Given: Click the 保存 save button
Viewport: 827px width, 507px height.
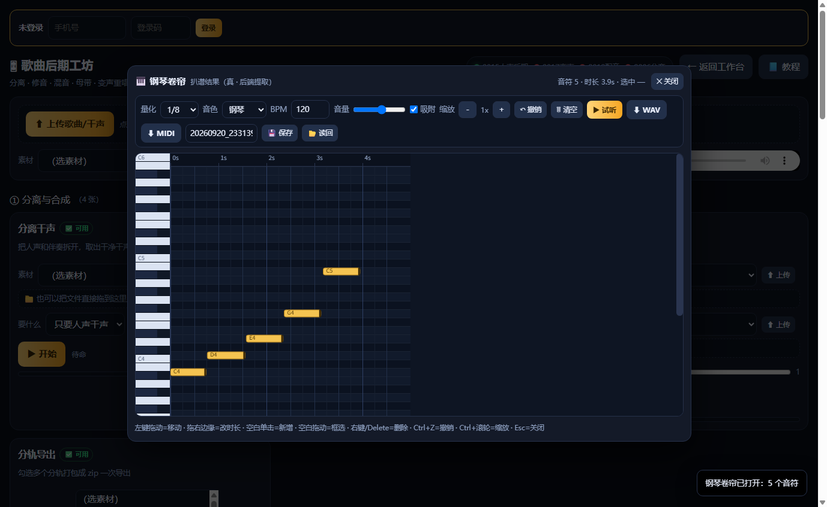Looking at the screenshot, I should tap(280, 133).
